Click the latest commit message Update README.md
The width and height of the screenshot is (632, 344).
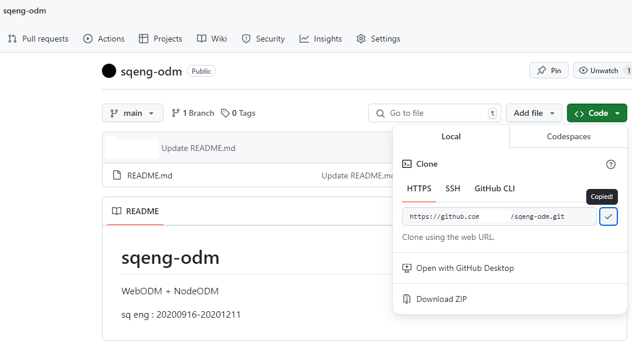point(198,148)
